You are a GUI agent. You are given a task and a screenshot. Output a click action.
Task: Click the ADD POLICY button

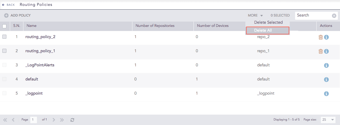(x=18, y=15)
